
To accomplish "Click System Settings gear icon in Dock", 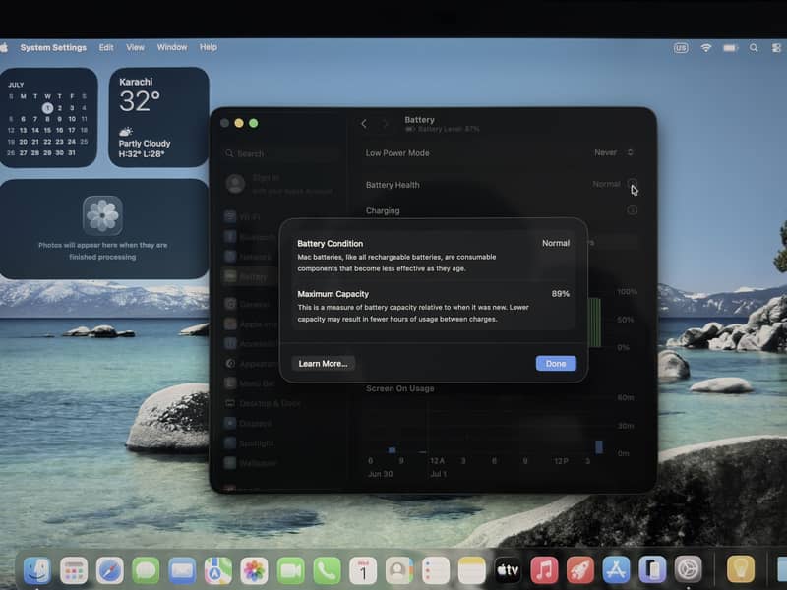I will coord(689,570).
